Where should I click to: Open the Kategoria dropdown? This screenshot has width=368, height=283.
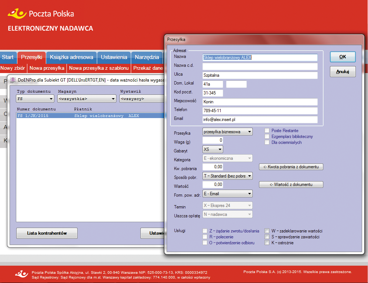click(228, 158)
